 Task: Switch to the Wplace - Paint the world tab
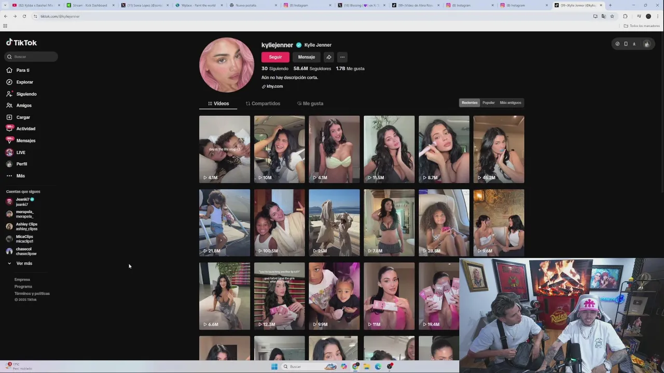tap(198, 5)
